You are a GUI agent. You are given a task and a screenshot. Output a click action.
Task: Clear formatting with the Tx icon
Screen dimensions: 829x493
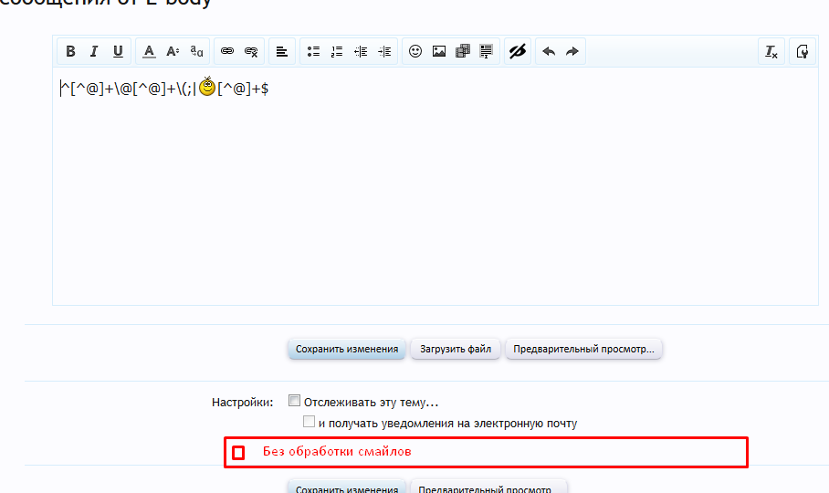pos(771,52)
